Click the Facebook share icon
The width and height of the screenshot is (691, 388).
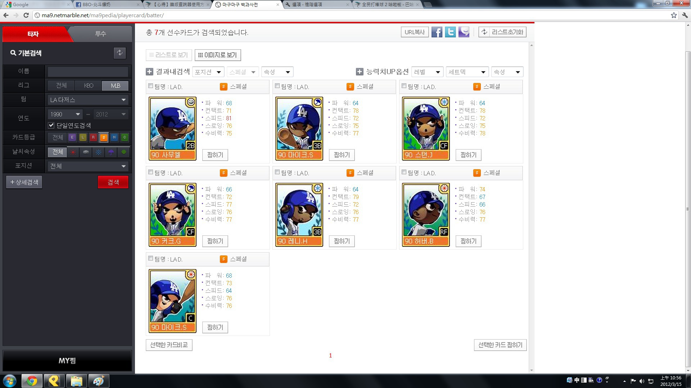point(437,32)
